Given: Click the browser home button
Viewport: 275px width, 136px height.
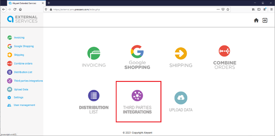Looking at the screenshot, I should click(20, 9).
